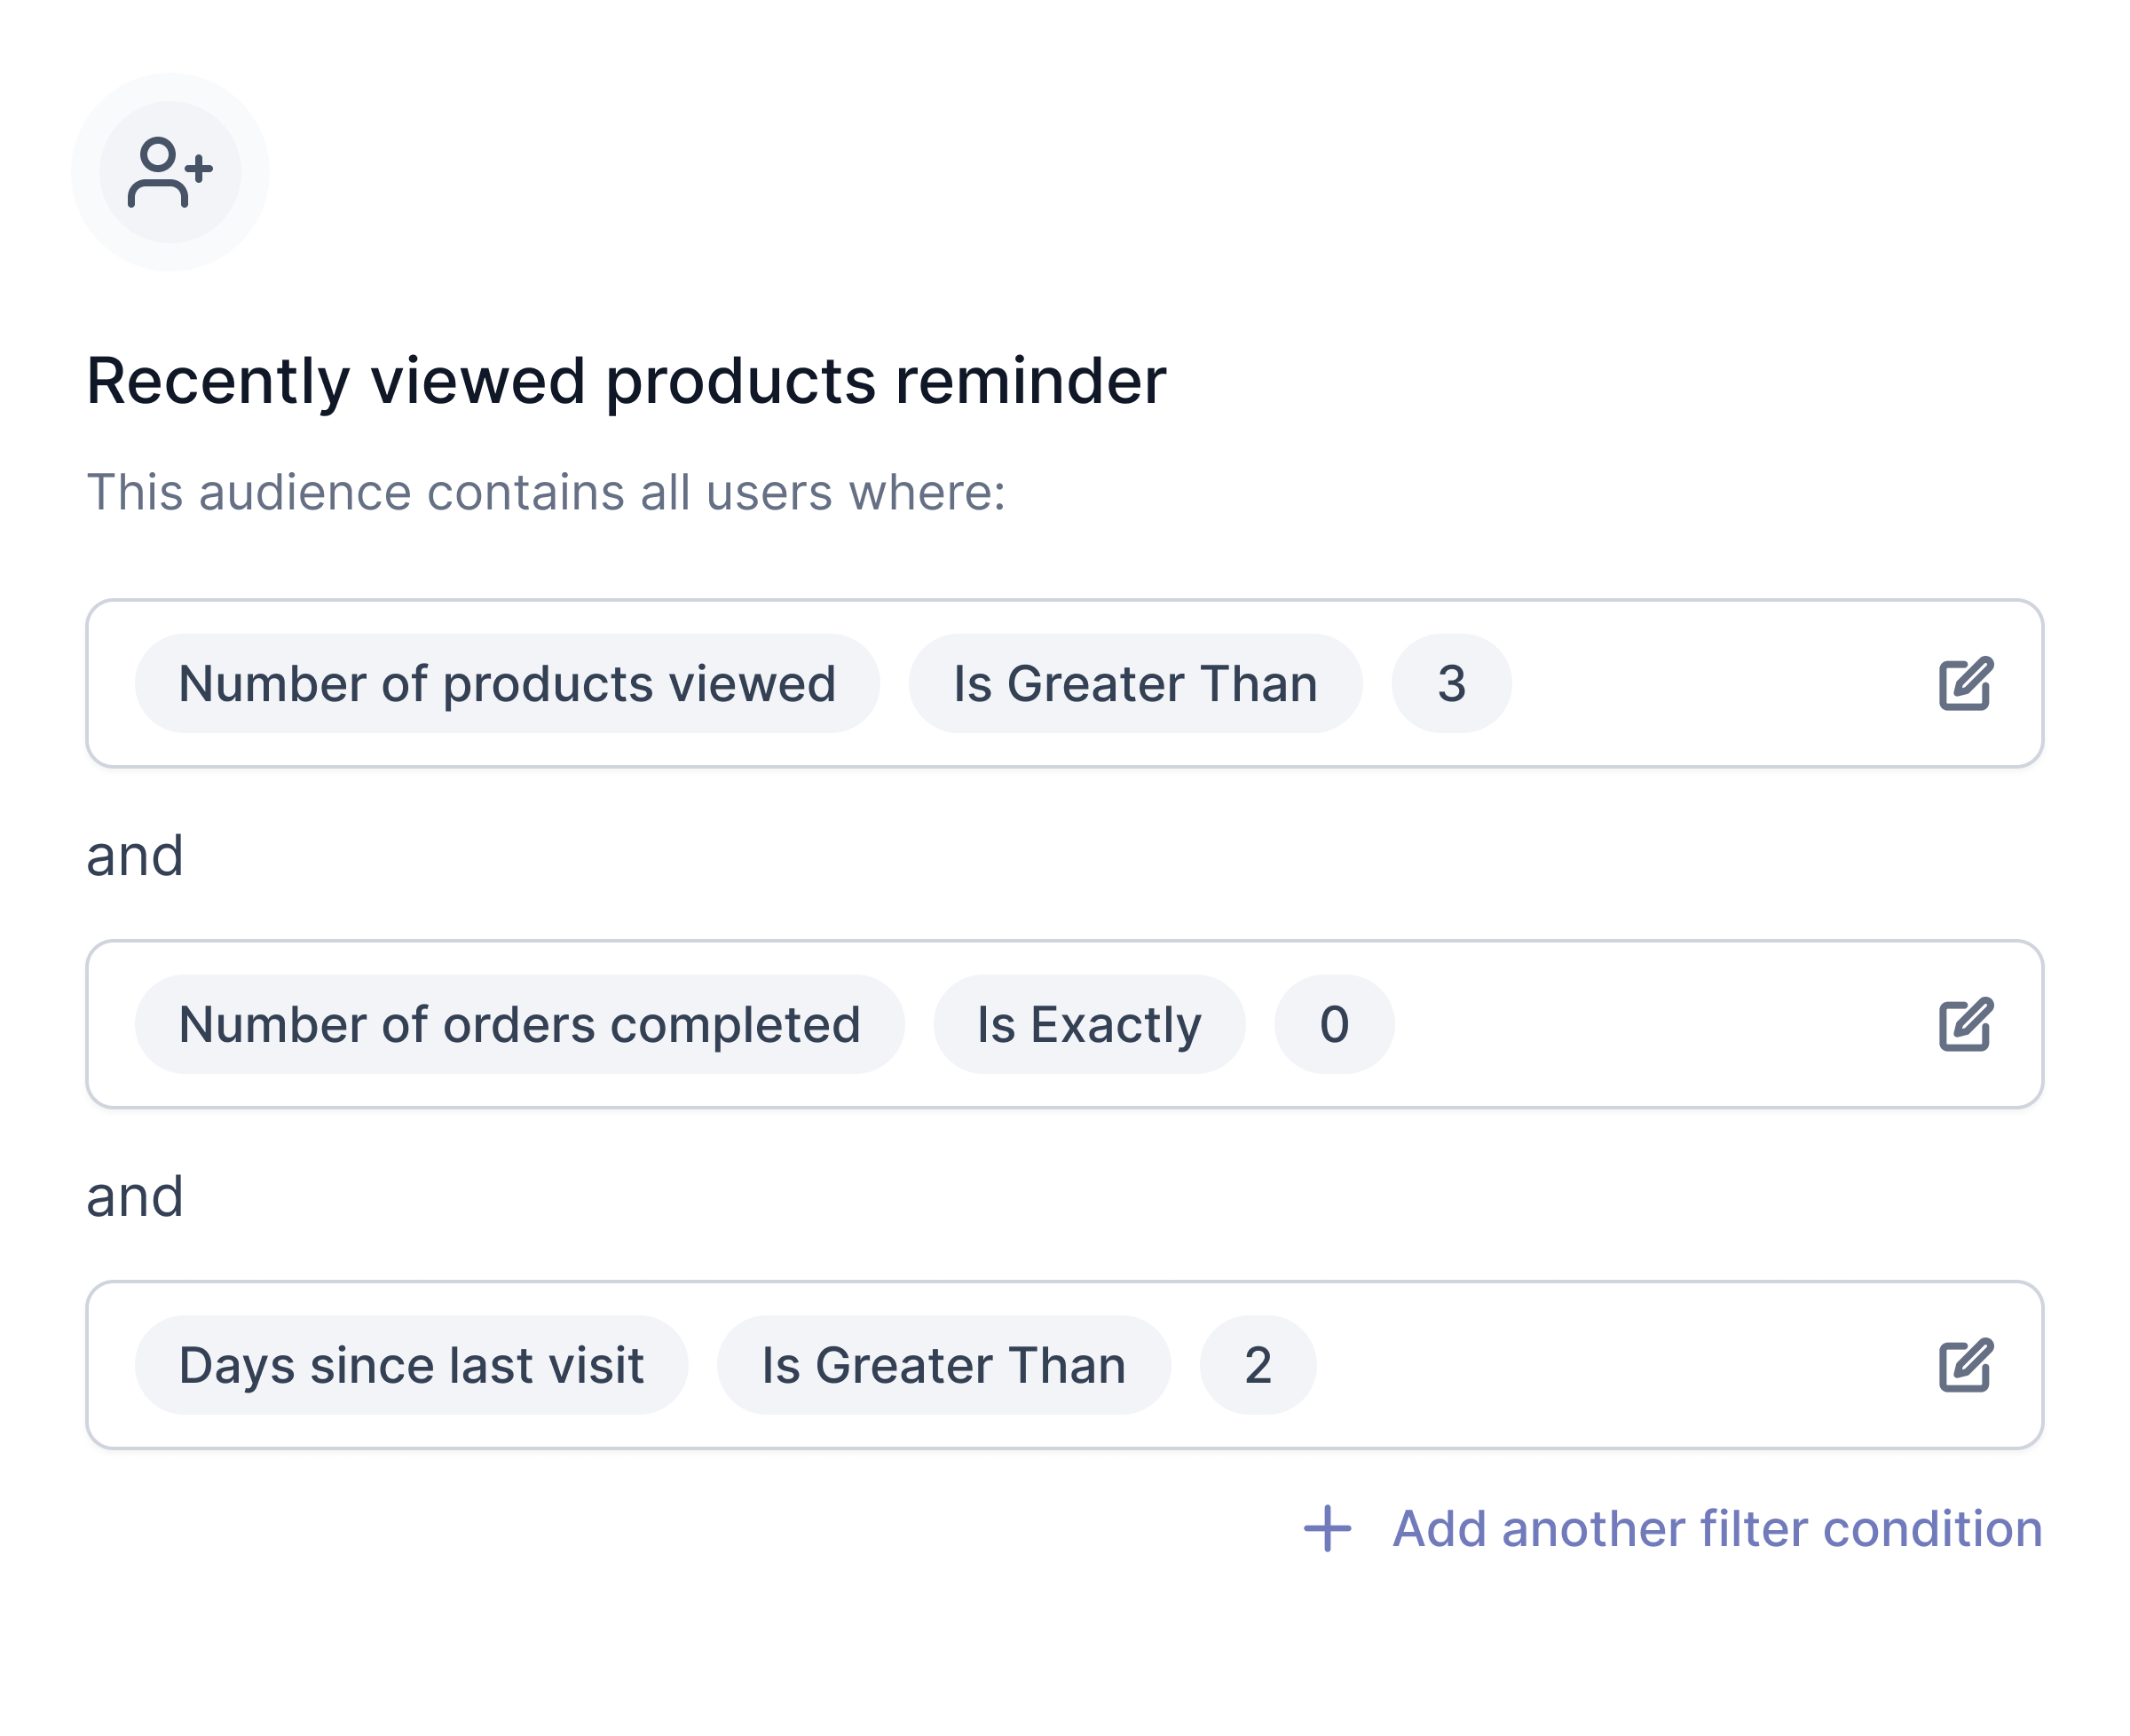Click the products viewed filter row
Viewport: 2130px width, 1736px height.
1064,684
